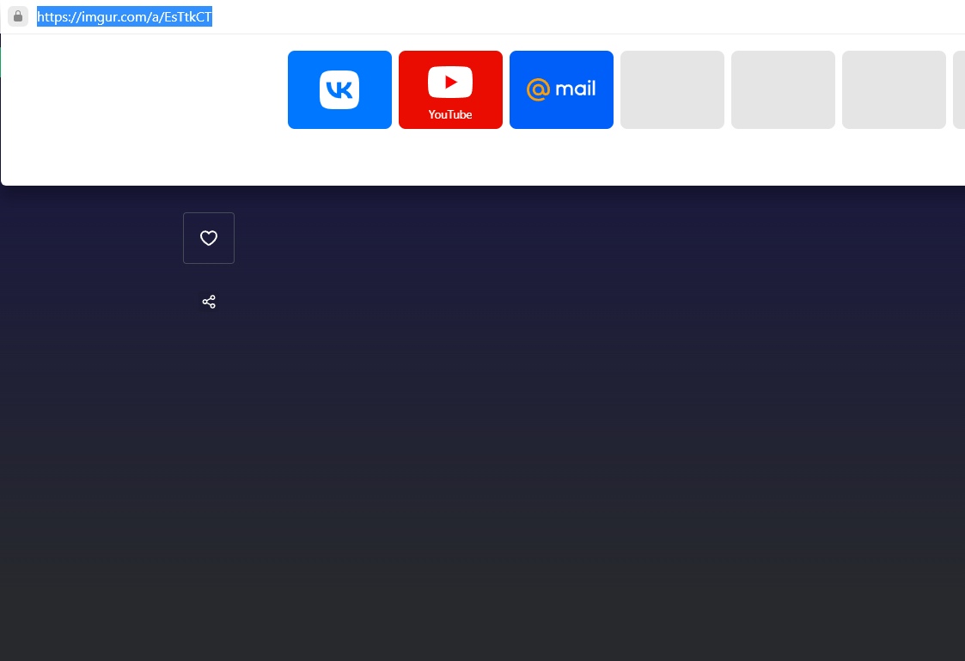
Task: Select the first empty gray shortcut tile
Action: tap(672, 89)
